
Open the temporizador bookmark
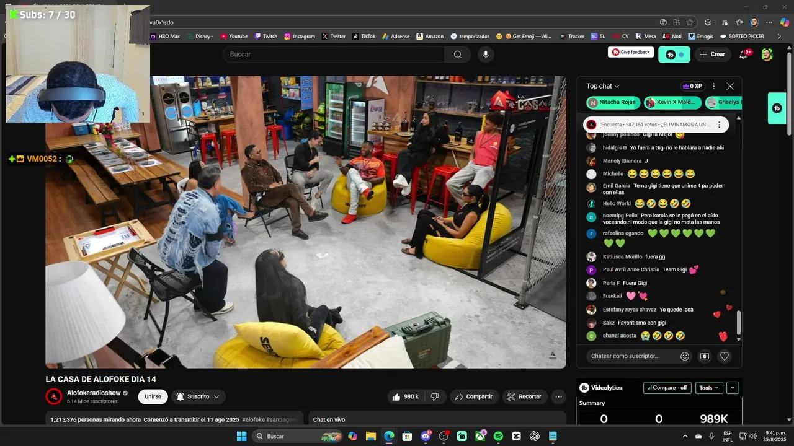click(470, 37)
